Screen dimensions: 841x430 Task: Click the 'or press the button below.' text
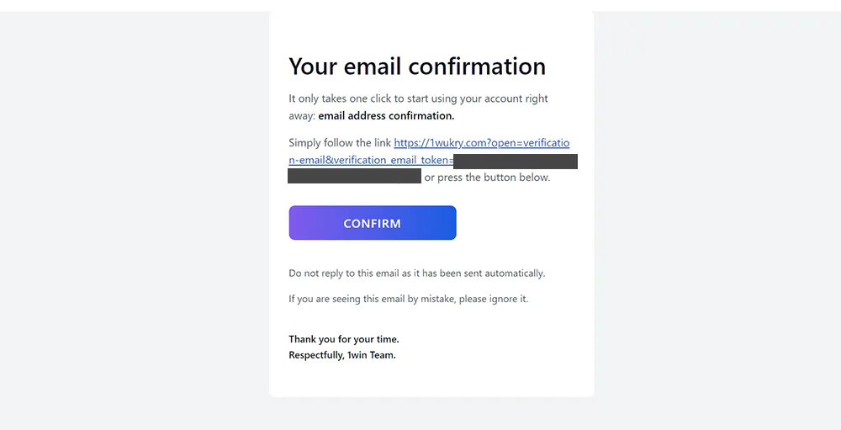pos(487,178)
